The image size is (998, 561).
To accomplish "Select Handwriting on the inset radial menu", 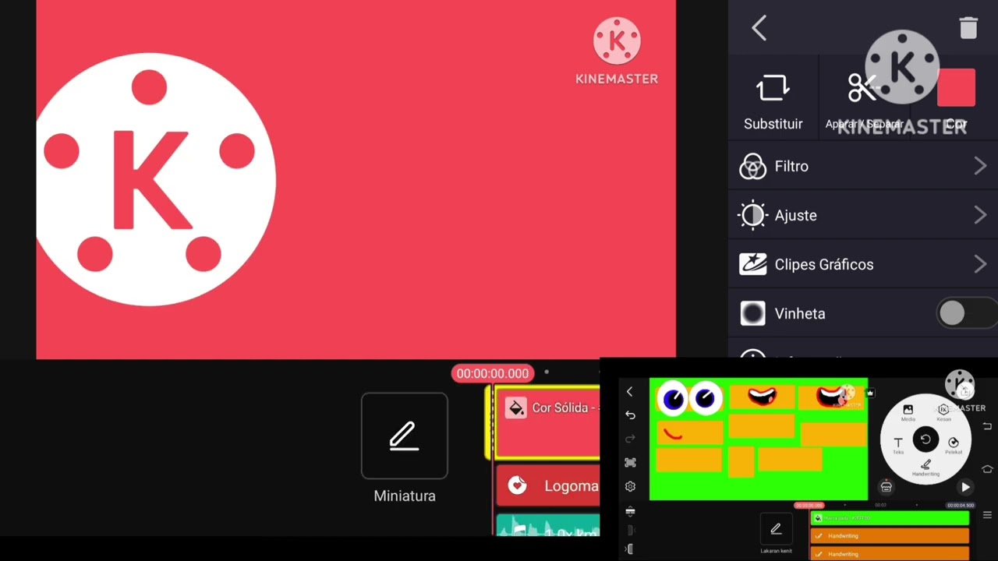I will 925,467.
